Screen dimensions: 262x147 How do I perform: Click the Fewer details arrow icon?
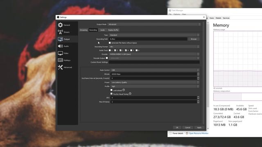tap(170, 133)
